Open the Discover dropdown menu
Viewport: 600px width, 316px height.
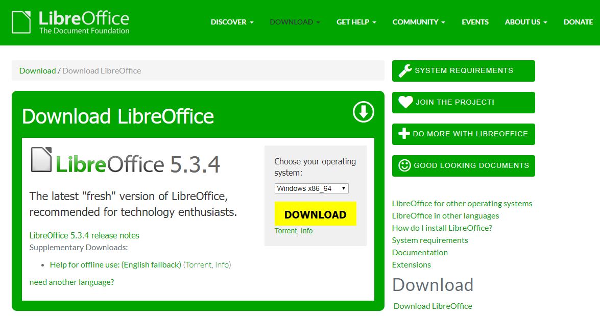coord(232,22)
